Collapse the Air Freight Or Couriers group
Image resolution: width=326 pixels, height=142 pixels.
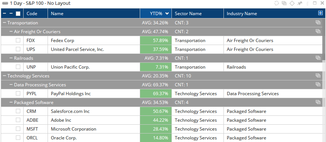click(11, 32)
